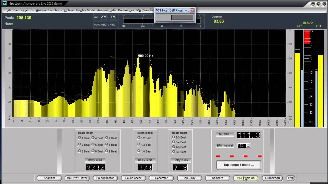The width and height of the screenshot is (328, 184).
Task: Open the Sound check panel
Action: tap(134, 178)
